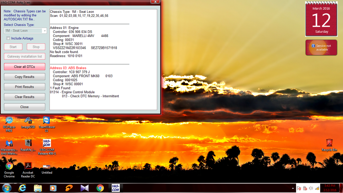Click the VAG-COM Start scan button
This screenshot has height=193, width=343.
13,47
